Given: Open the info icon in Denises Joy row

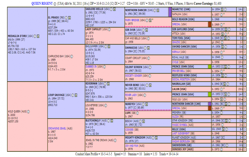Looking at the screenshot, I should coord(222,149).
